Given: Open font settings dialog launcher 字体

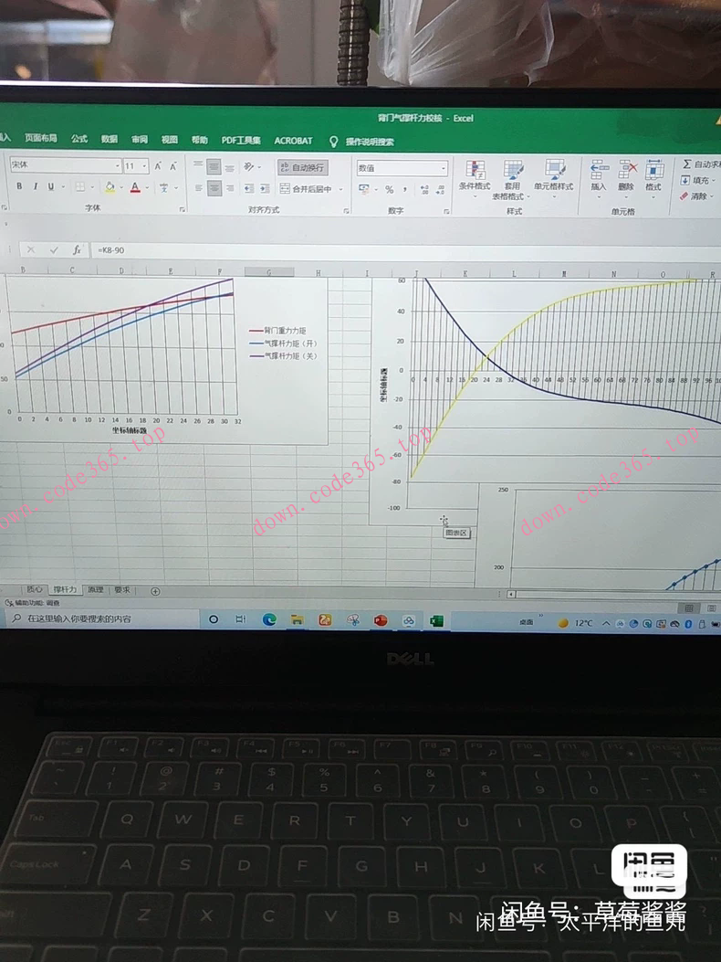Looking at the screenshot, I should [x=182, y=209].
